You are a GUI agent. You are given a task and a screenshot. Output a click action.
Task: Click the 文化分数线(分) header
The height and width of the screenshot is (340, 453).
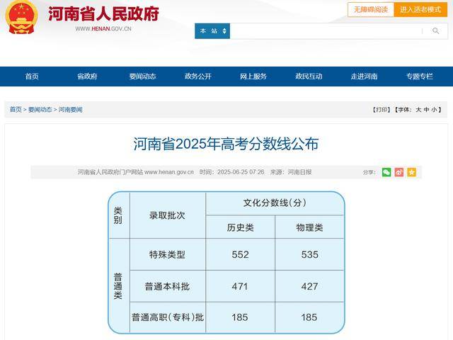pos(275,203)
